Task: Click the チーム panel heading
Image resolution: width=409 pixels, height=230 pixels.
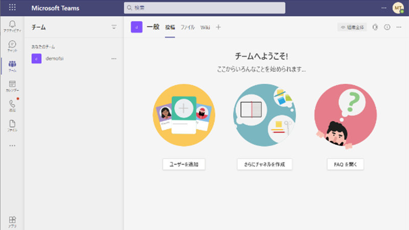Action: (x=39, y=27)
